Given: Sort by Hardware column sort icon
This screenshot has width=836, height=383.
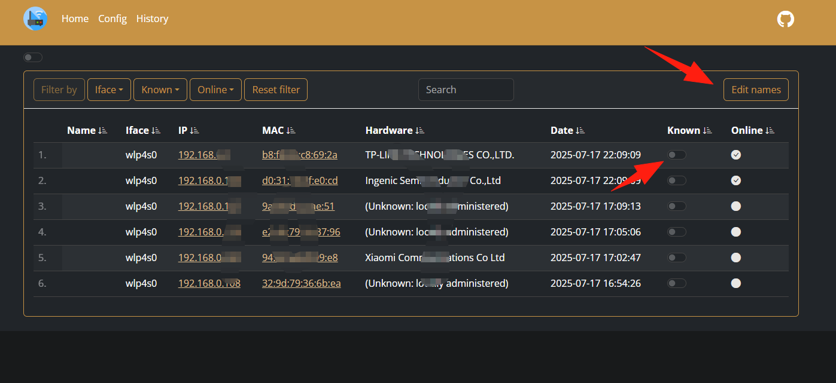Looking at the screenshot, I should click(419, 130).
